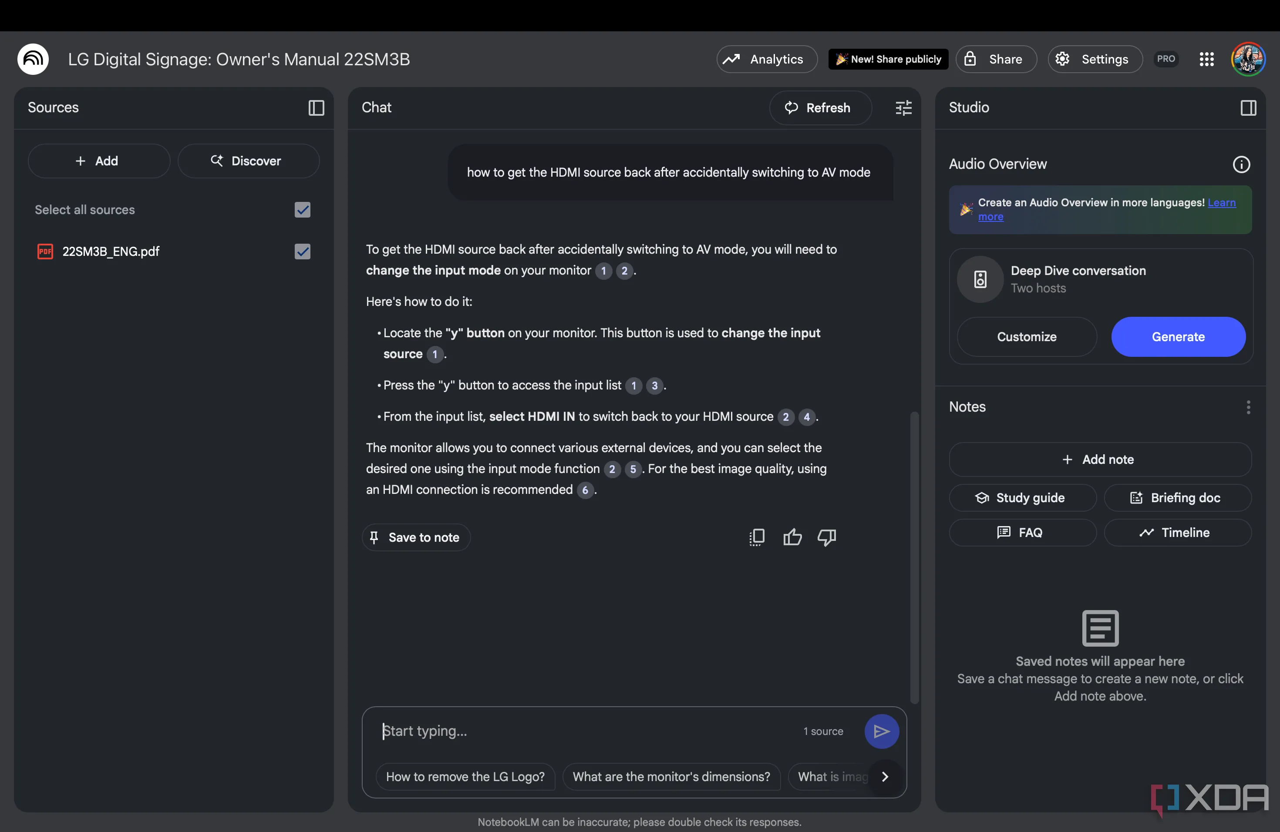This screenshot has height=832, width=1280.
Task: Create a Study guide
Action: [x=1022, y=498]
